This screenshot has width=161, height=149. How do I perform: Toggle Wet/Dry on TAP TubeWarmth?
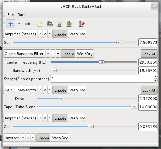click(77, 90)
